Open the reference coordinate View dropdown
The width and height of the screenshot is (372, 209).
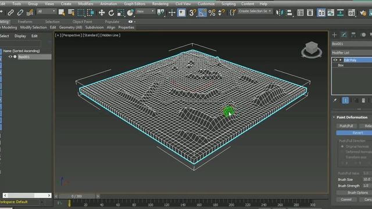[145, 11]
